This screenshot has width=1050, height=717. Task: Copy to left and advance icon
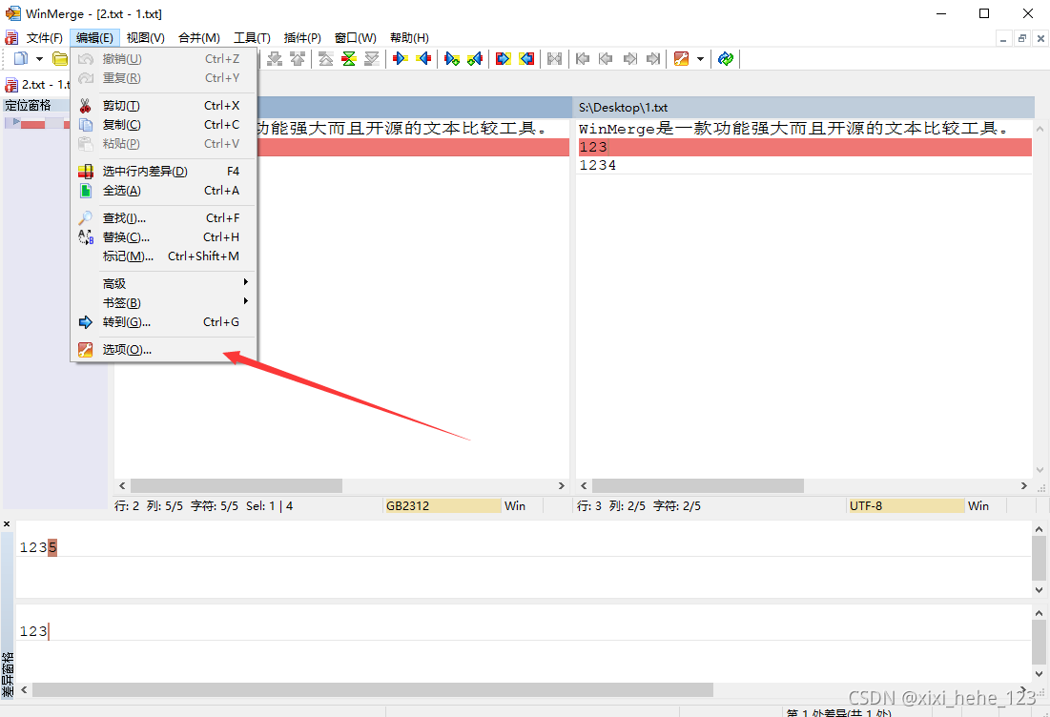(475, 59)
